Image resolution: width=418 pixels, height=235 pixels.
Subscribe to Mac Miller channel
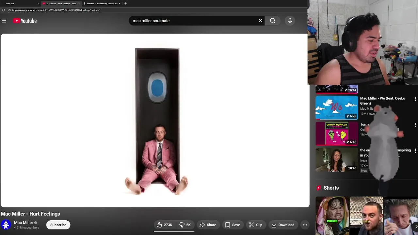coord(58,225)
